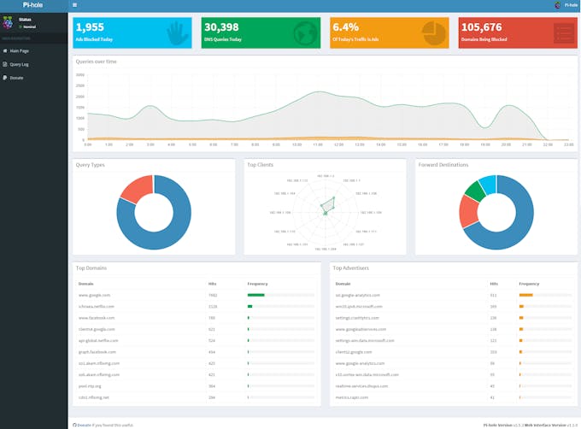Click the Domain column header in Top Advertisers
The height and width of the screenshot is (429, 581).
coord(343,284)
